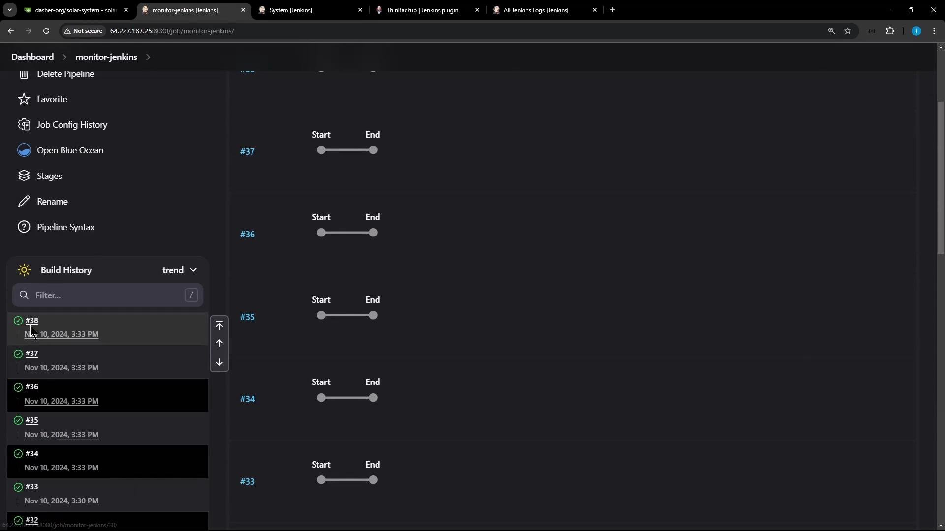This screenshot has width=945, height=531.
Task: Open Chrome three-dot menu
Action: (934, 31)
